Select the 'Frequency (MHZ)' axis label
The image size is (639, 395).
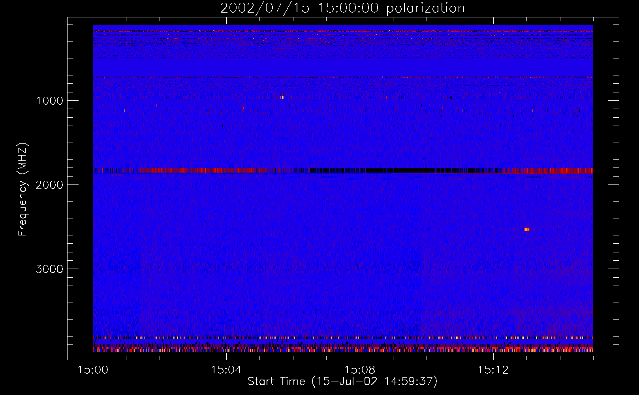click(23, 190)
